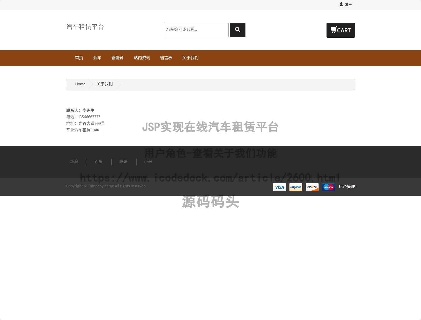Click the search magnifier icon
Screen dimensions: 421x320
tap(237, 30)
